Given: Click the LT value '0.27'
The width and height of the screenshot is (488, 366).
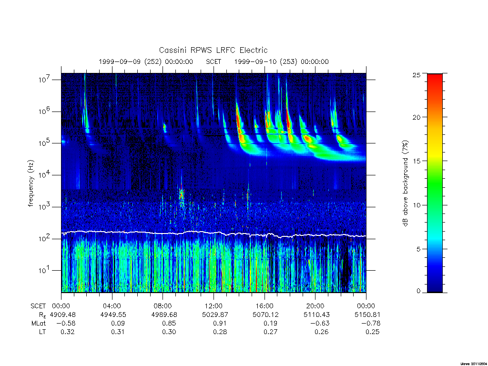Looking at the screenshot, I should click(x=271, y=332).
